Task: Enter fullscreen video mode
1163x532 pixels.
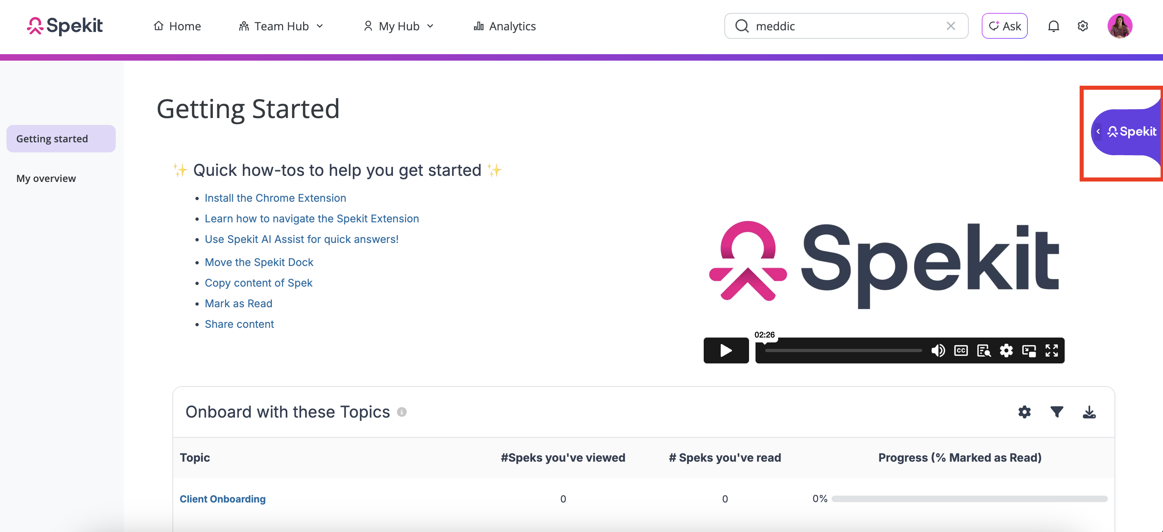Action: coord(1051,350)
